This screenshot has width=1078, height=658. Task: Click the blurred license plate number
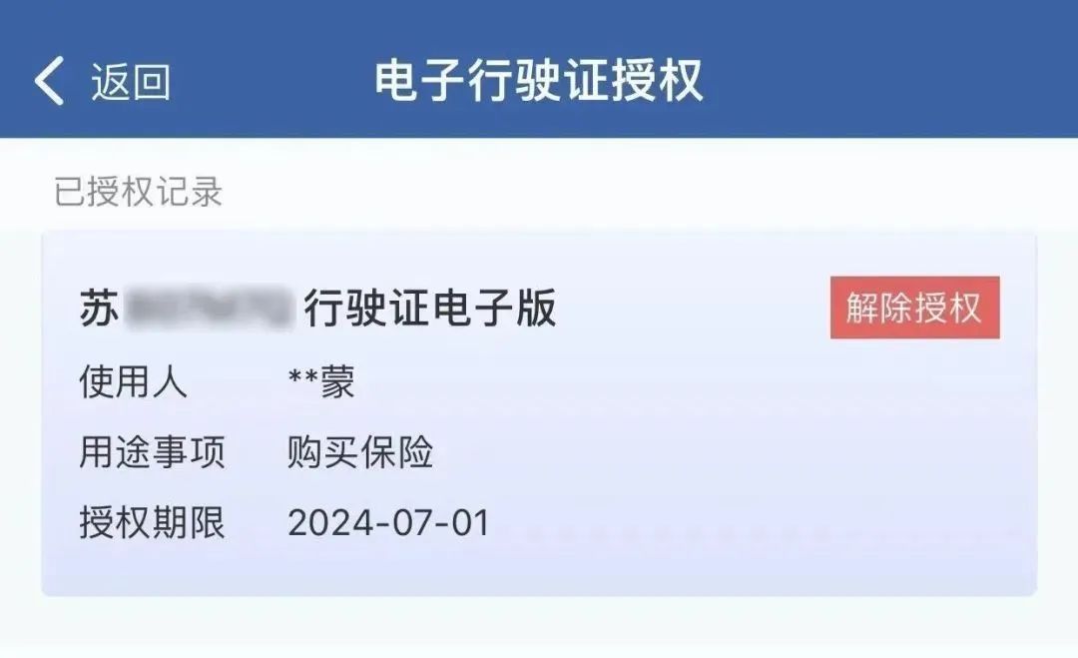click(x=209, y=308)
